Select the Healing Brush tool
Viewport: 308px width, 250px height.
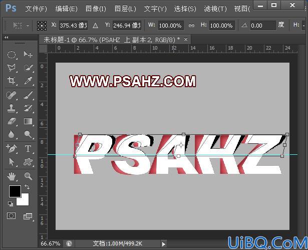point(12,95)
